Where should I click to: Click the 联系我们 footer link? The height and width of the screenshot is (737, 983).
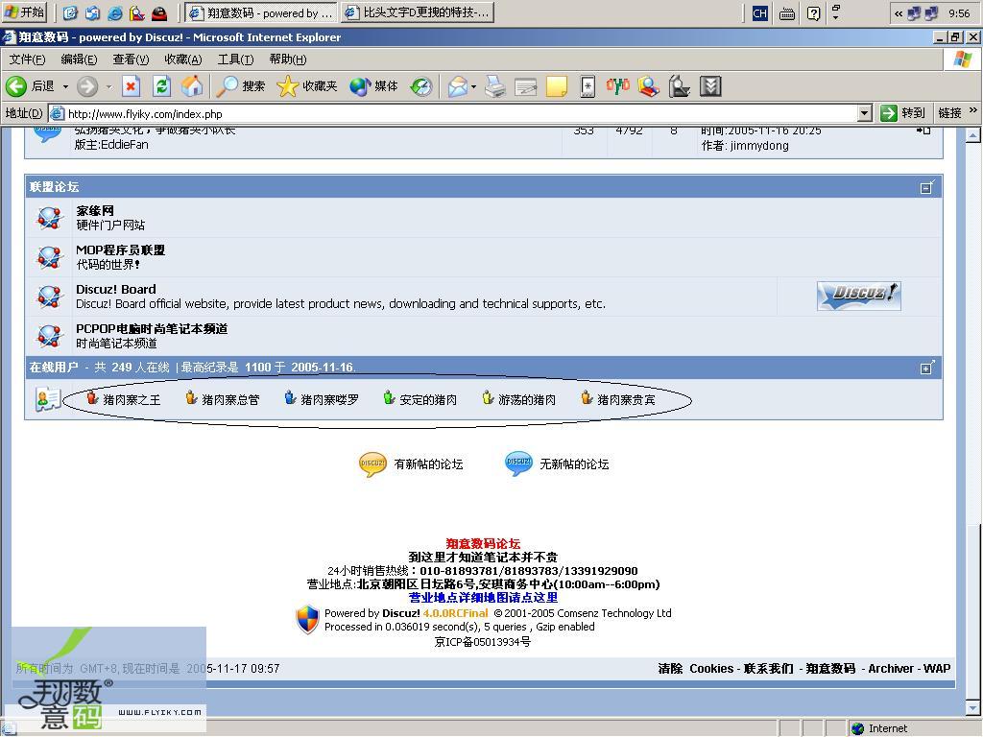769,669
